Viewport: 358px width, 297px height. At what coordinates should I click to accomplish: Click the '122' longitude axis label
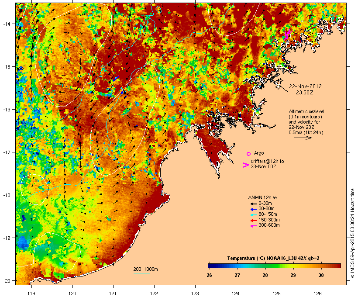[x=154, y=294]
